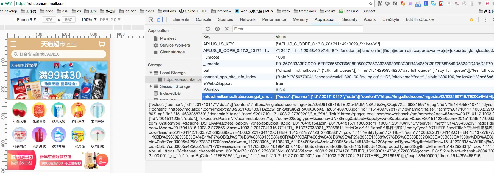Click the QR code extension icon
Image resolution: width=494 pixels, height=173 pixels.
[x=380, y=4]
